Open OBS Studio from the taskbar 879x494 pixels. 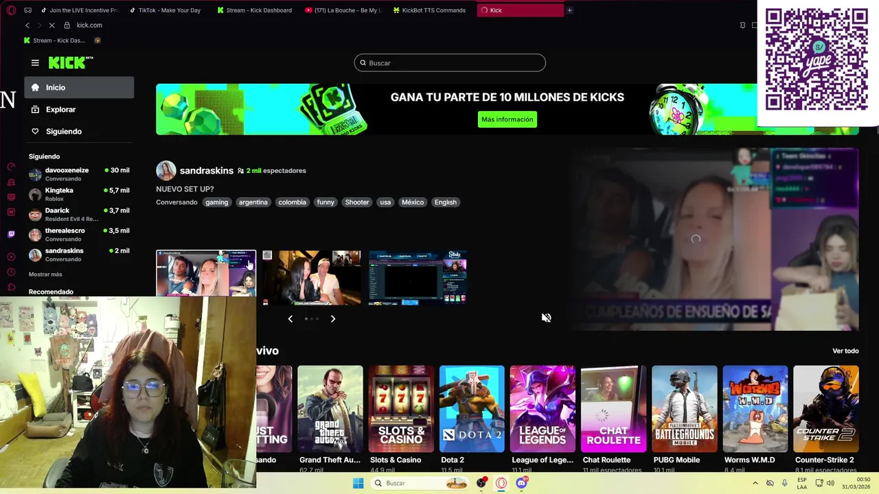[x=481, y=483]
